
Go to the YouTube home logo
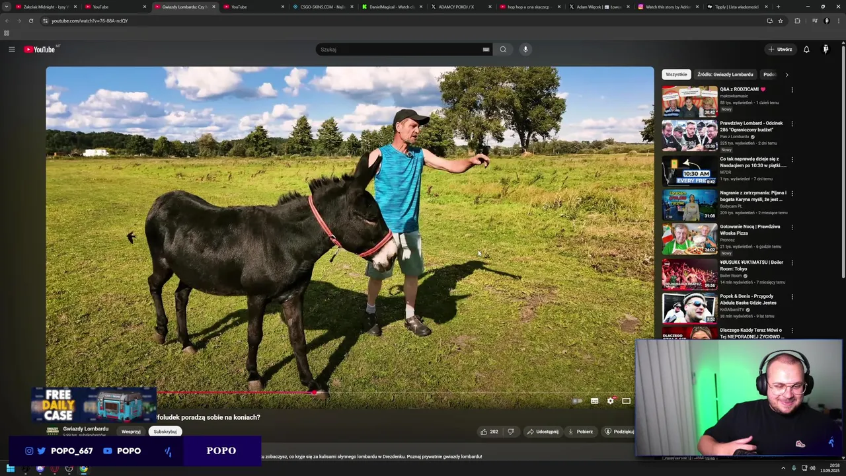click(40, 50)
